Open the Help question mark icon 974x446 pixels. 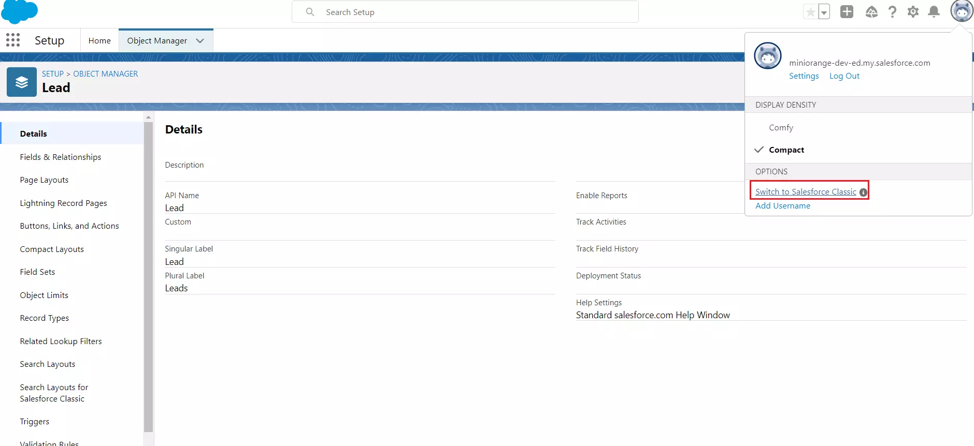coord(892,12)
